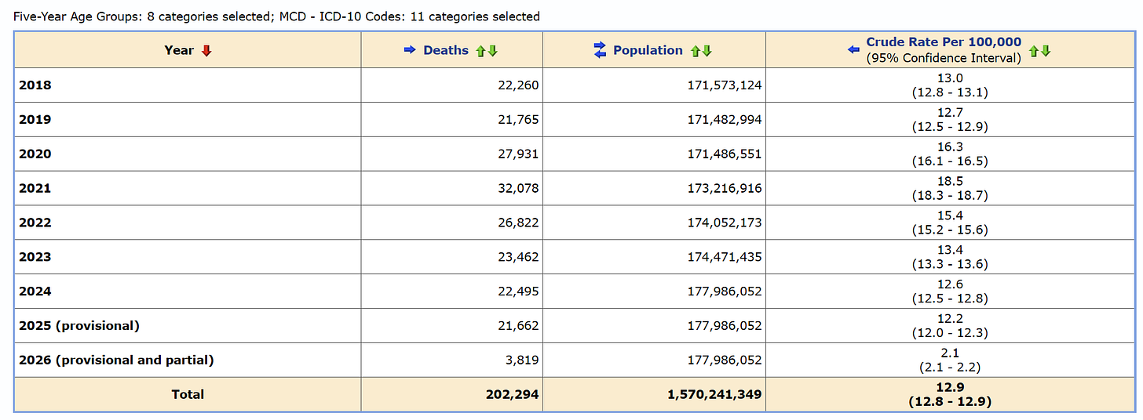
Task: Sort Population ascending with green up arrow
Action: pyautogui.click(x=695, y=51)
